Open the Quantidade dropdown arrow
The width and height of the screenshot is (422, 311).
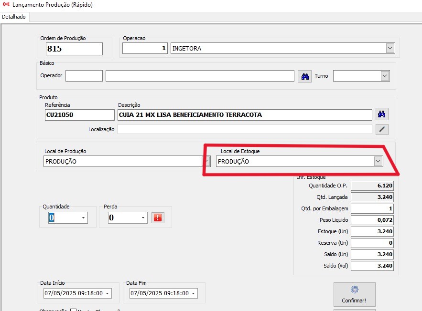coord(84,218)
